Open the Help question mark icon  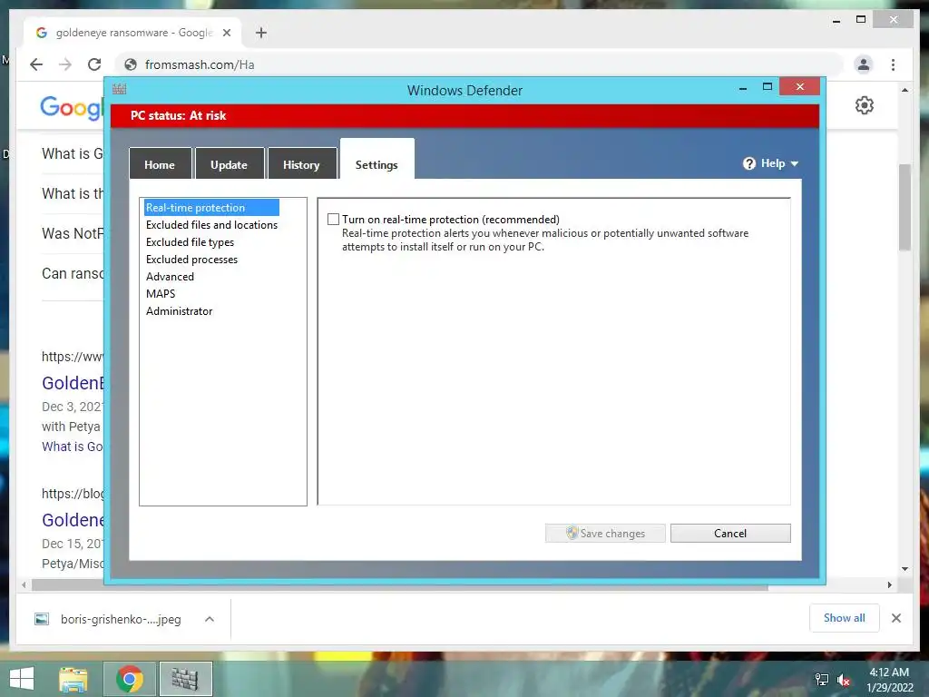click(x=748, y=163)
